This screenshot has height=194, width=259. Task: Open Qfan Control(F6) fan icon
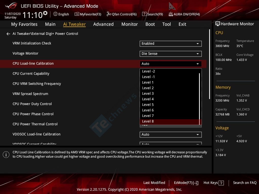pos(109,14)
